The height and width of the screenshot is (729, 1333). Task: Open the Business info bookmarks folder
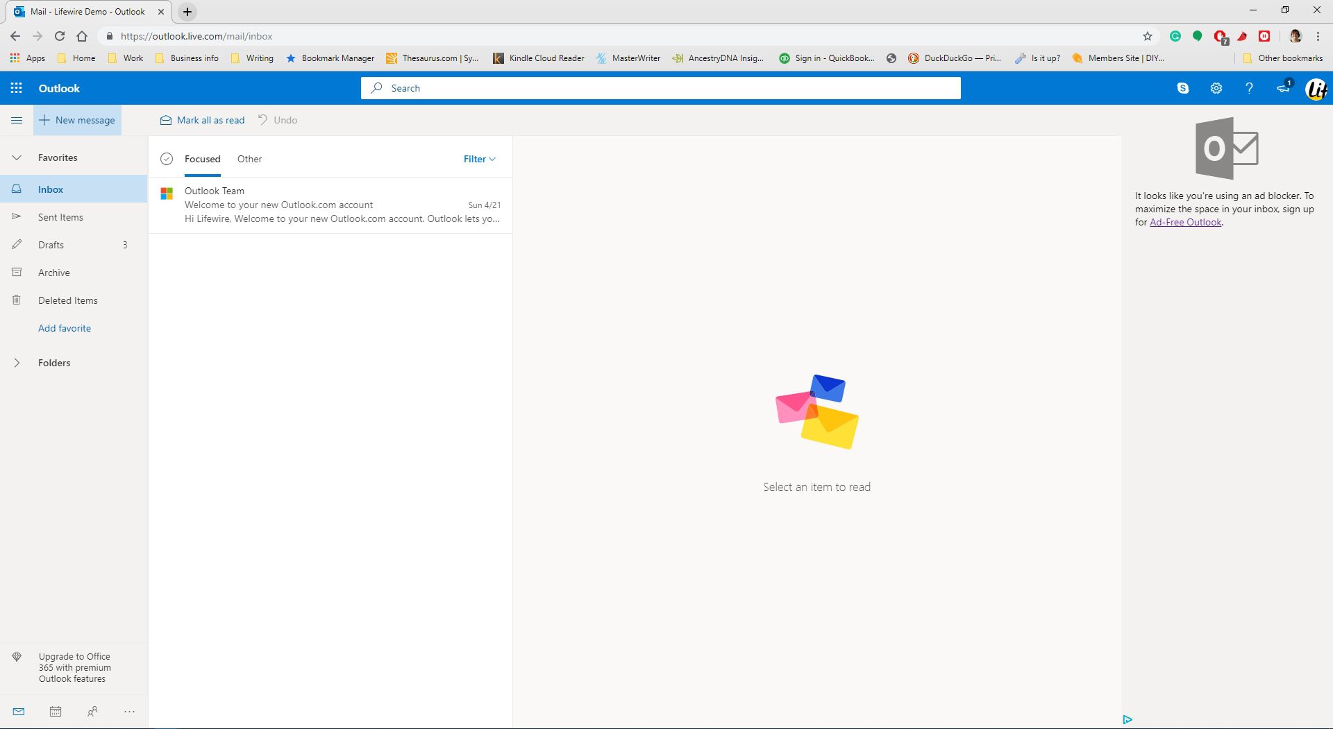coord(187,58)
